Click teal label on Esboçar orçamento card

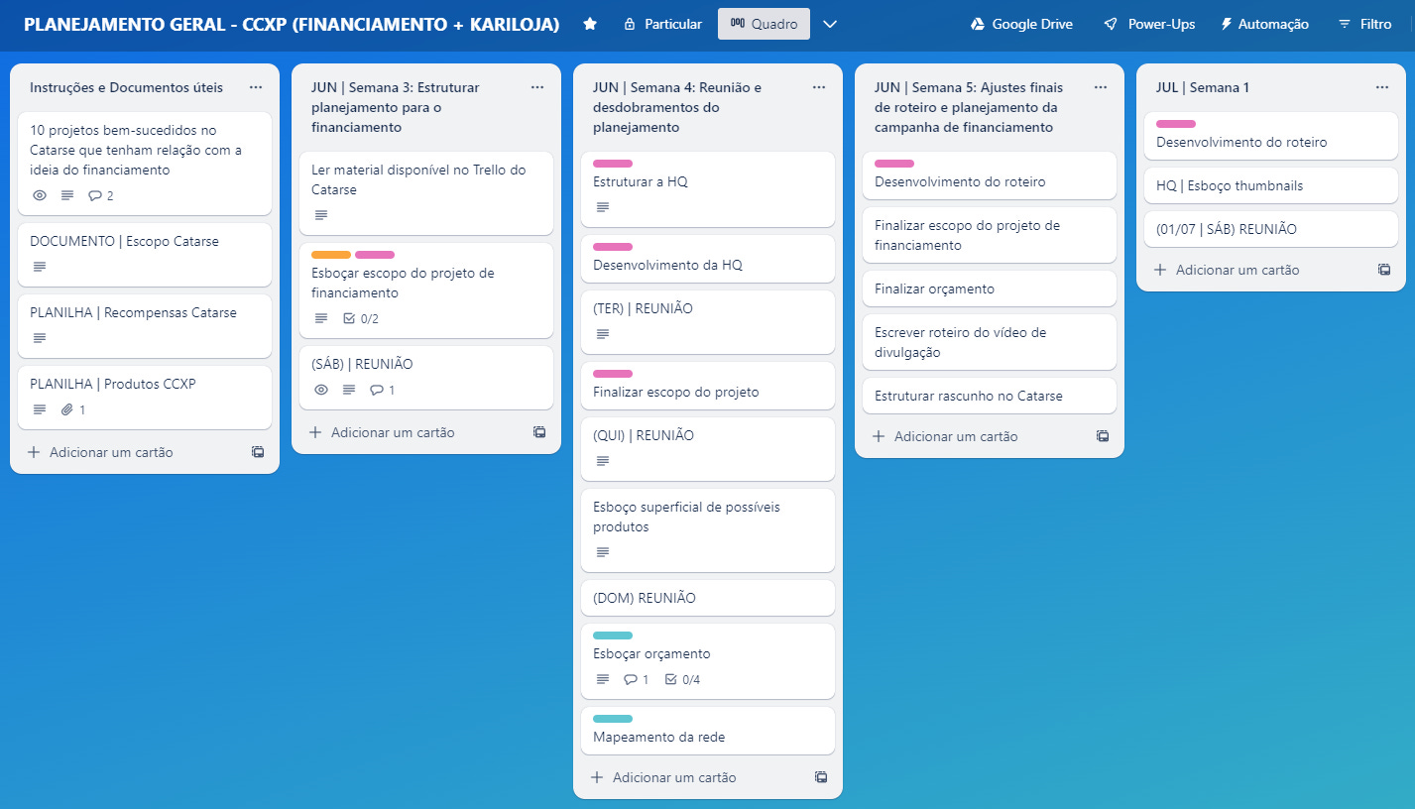pos(613,636)
